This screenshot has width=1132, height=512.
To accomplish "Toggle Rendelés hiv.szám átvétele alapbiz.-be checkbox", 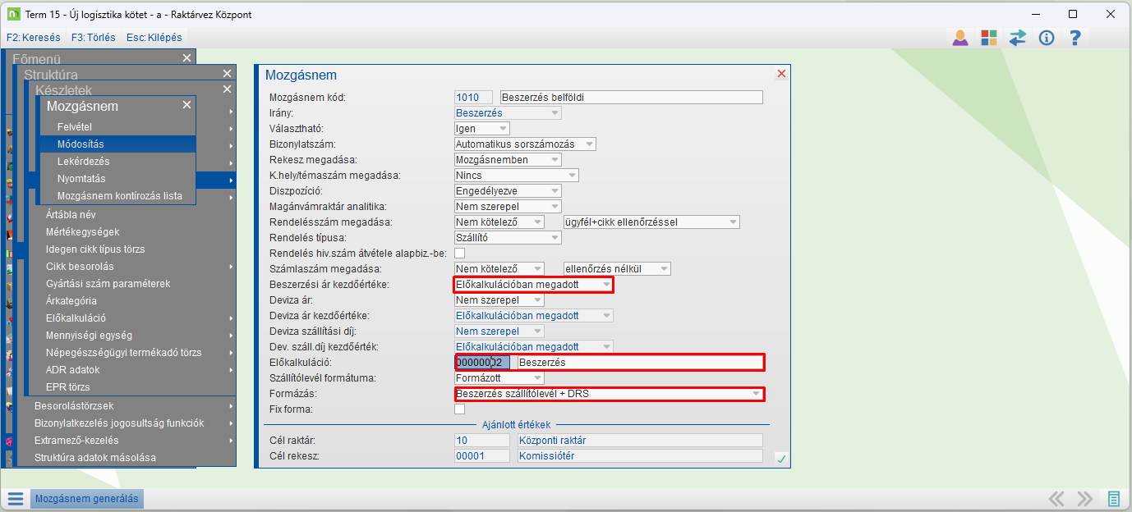I will tap(460, 253).
